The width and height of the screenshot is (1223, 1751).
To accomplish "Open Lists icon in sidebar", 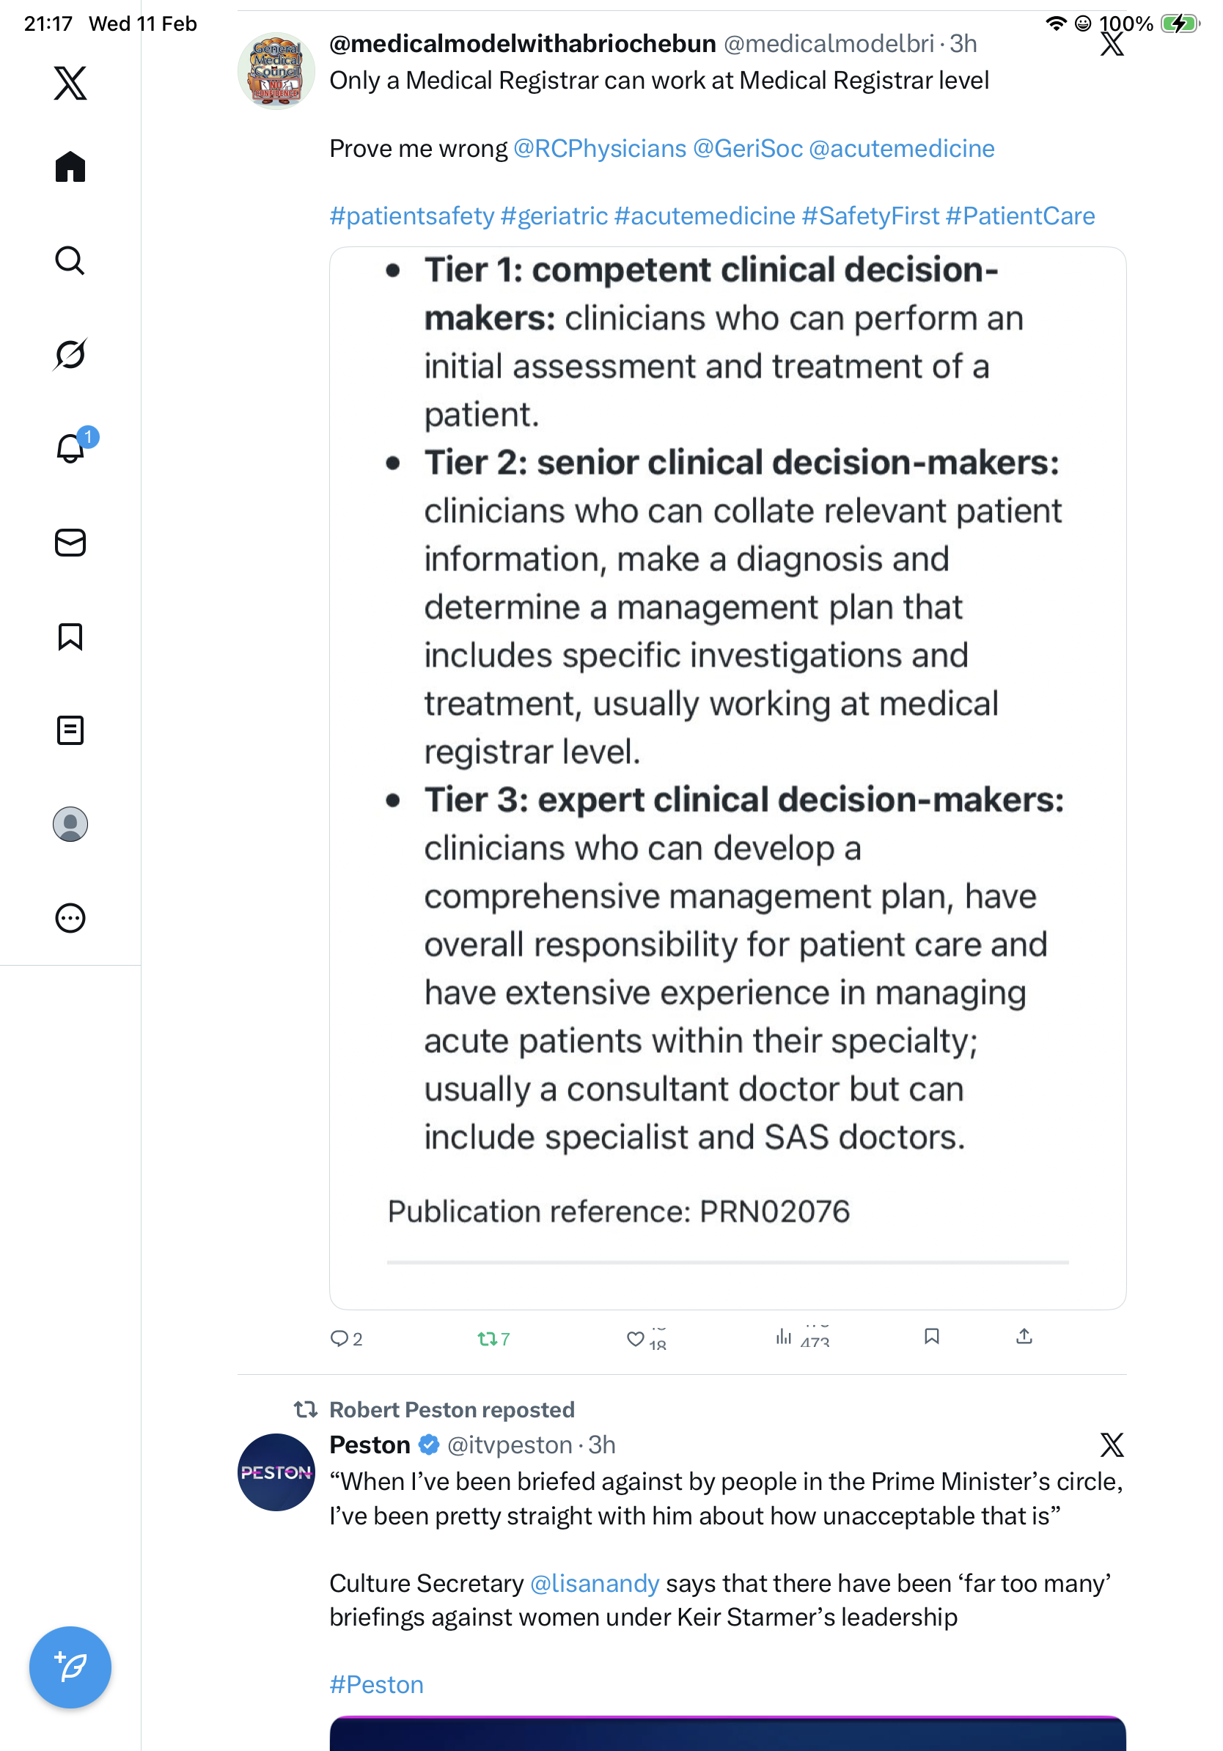I will click(70, 730).
